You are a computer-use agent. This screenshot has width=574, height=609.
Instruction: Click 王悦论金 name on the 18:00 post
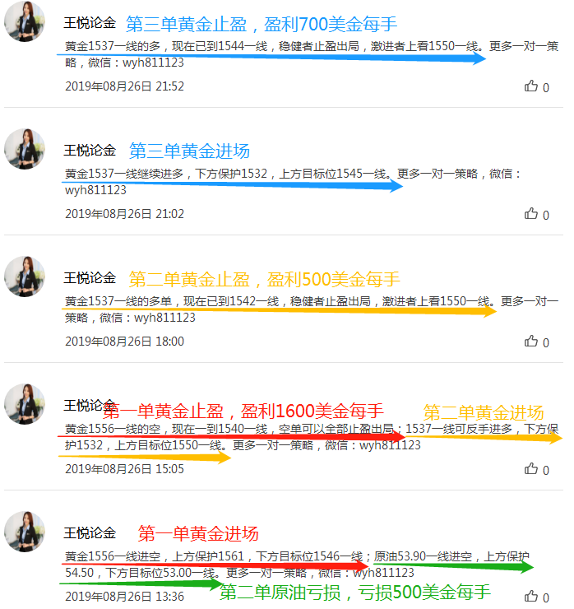click(90, 278)
